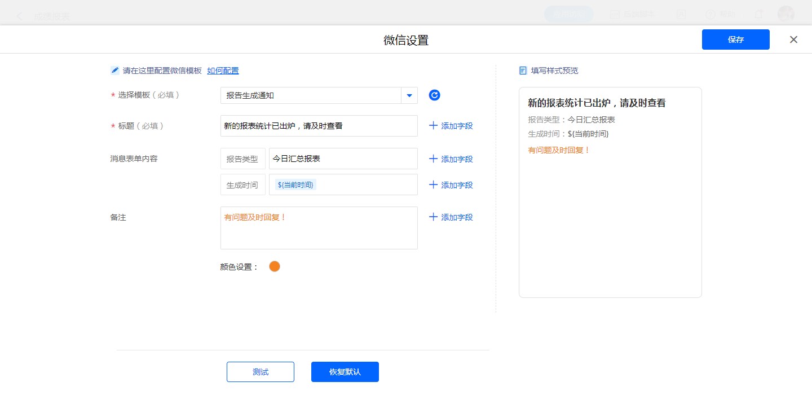This screenshot has width=812, height=395.
Task: Click the ${当前时间} variable tag
Action: [296, 185]
